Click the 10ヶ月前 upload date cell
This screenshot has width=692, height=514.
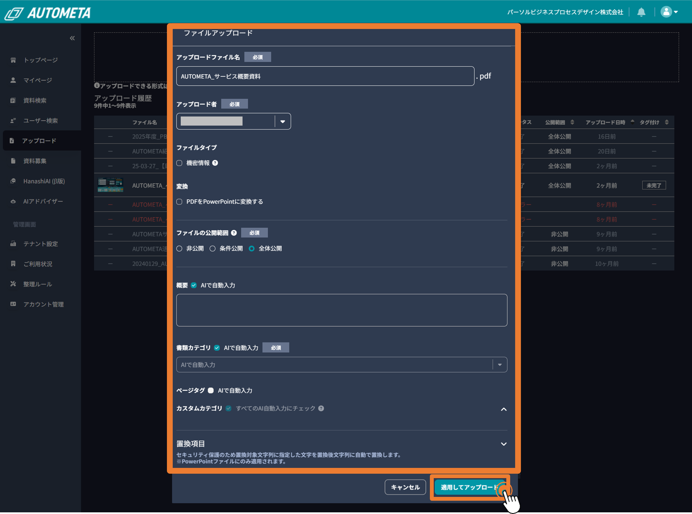(x=606, y=264)
